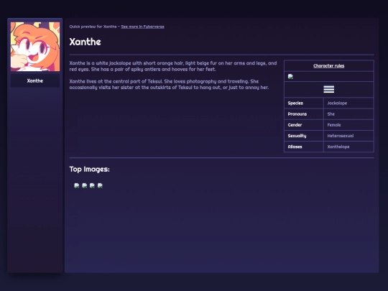Click the large 'Xanthe' page heading
Screen dimensions: 388x291
85,42
